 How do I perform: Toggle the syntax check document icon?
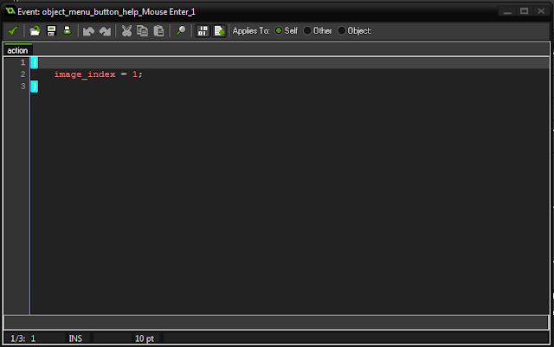[x=219, y=31]
